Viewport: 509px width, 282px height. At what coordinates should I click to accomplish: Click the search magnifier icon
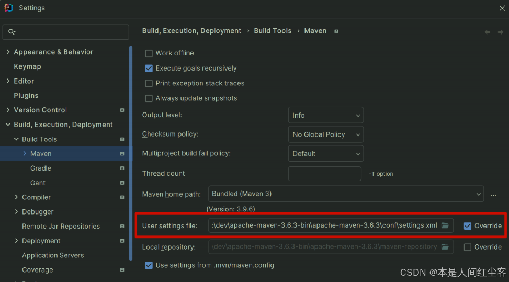12,32
